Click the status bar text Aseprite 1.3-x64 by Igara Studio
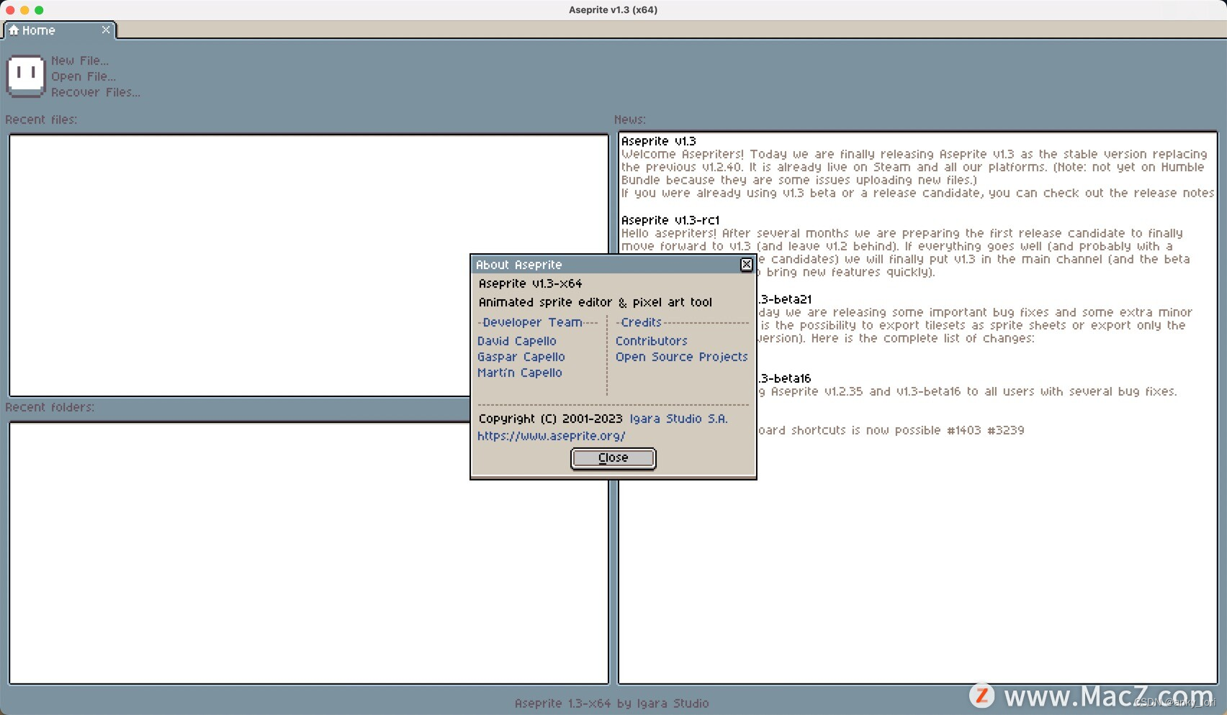 (x=612, y=703)
